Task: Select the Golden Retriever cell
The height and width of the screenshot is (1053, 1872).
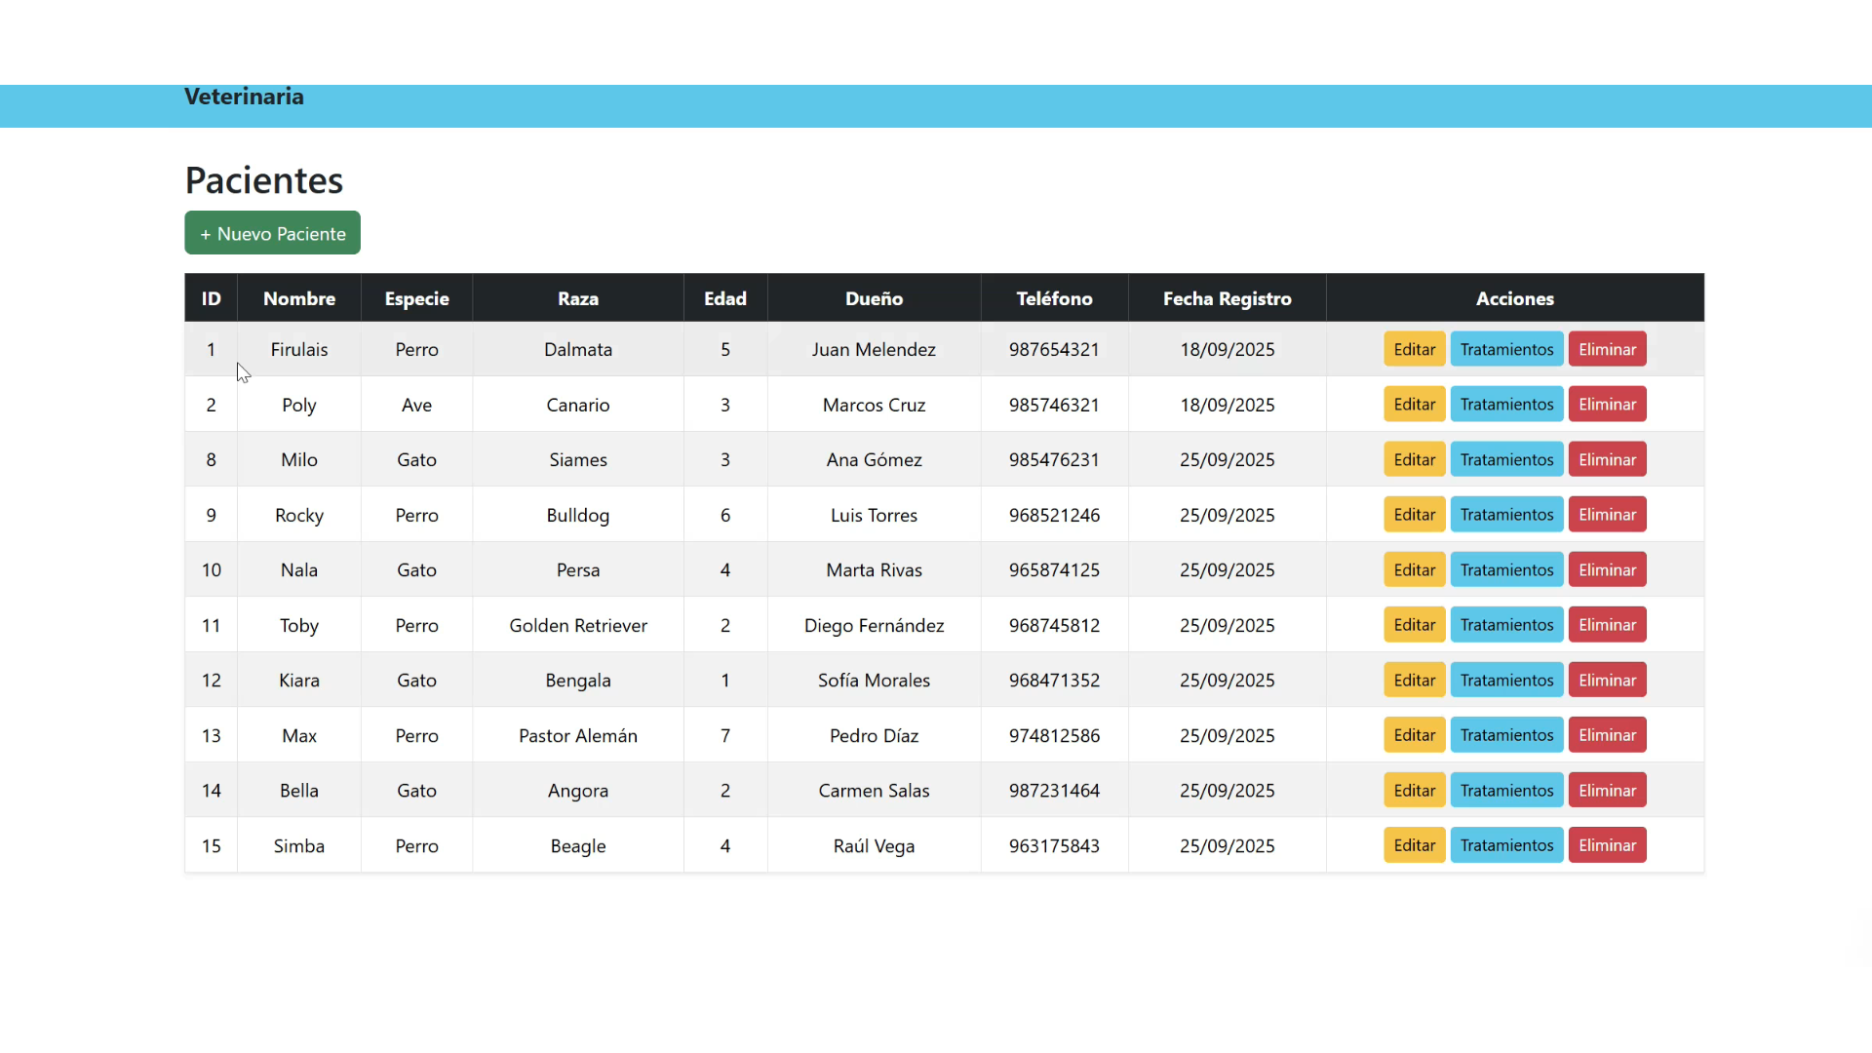Action: [x=578, y=625]
